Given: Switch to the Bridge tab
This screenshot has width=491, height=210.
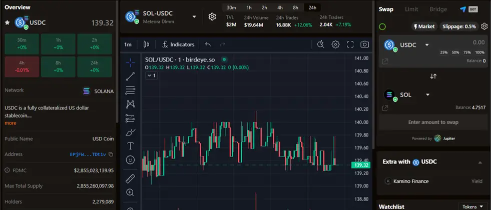Looking at the screenshot, I should (x=438, y=9).
